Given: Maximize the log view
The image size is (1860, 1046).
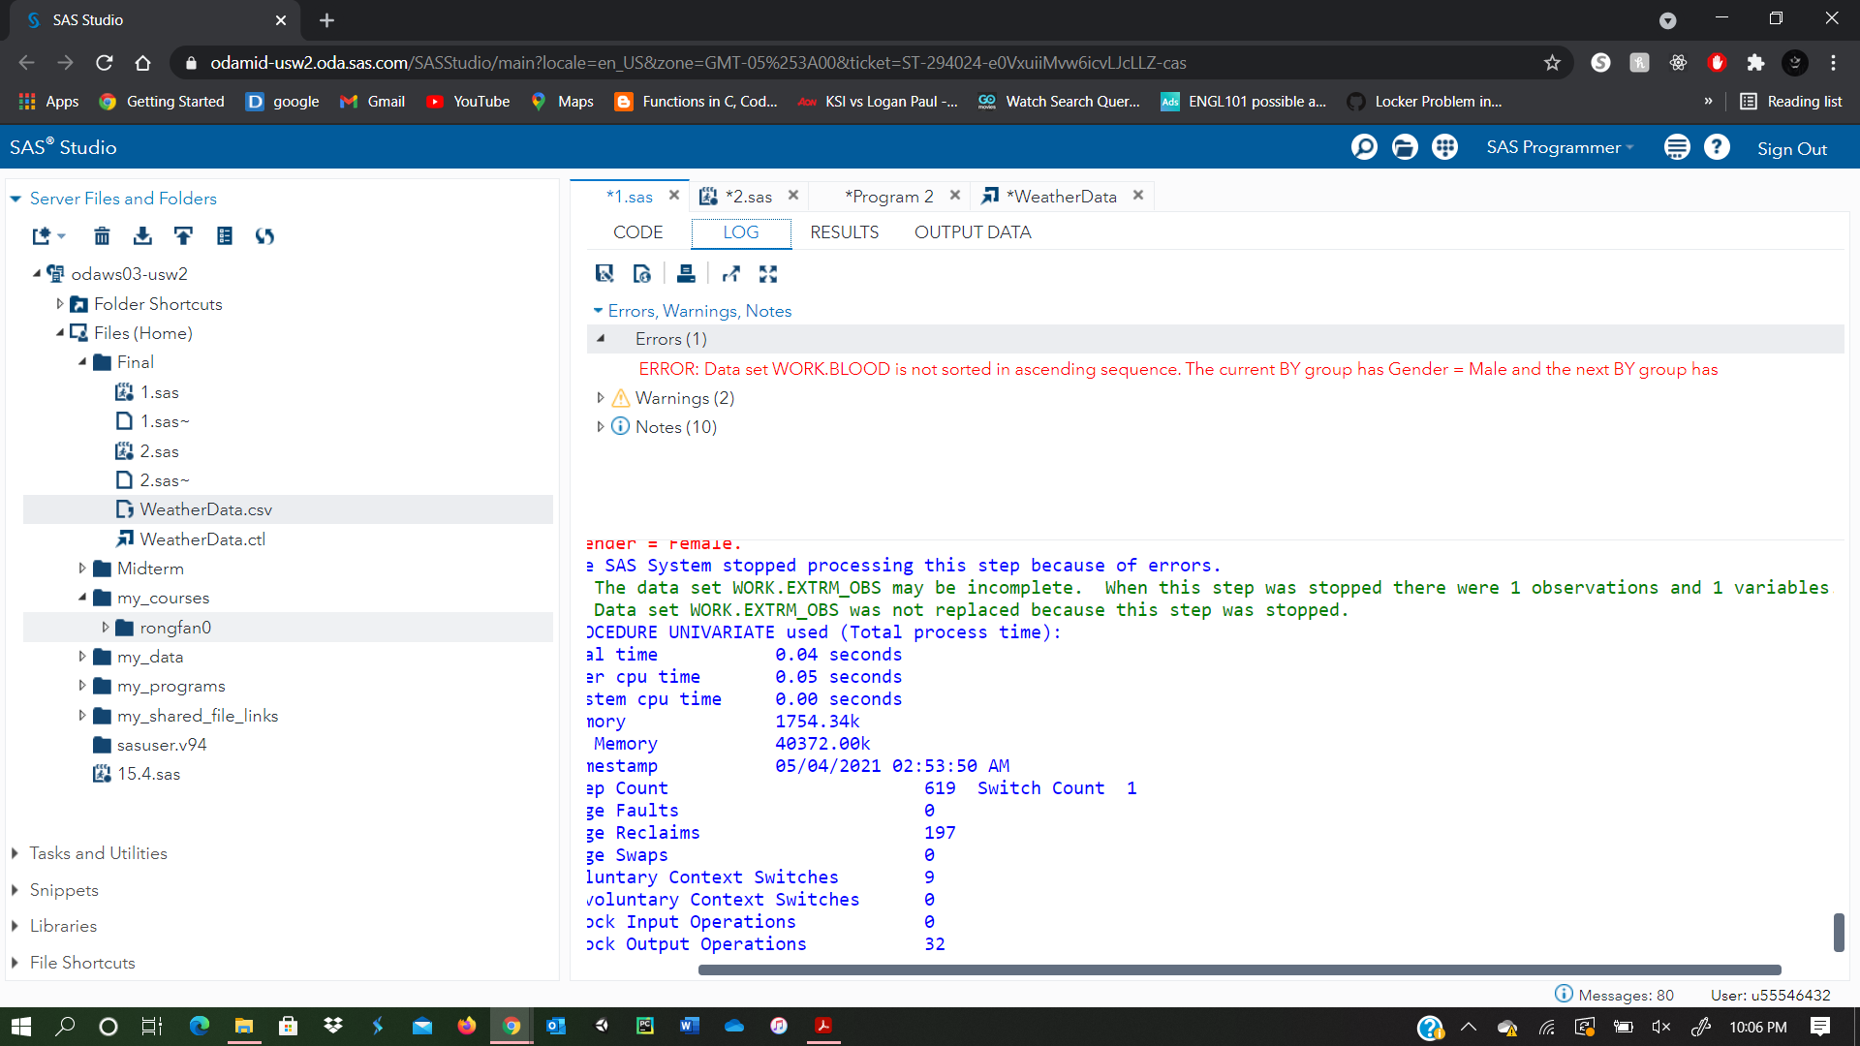Looking at the screenshot, I should [768, 273].
